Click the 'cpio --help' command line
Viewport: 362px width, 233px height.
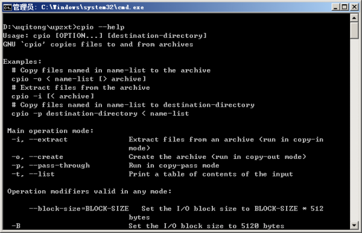[64, 27]
